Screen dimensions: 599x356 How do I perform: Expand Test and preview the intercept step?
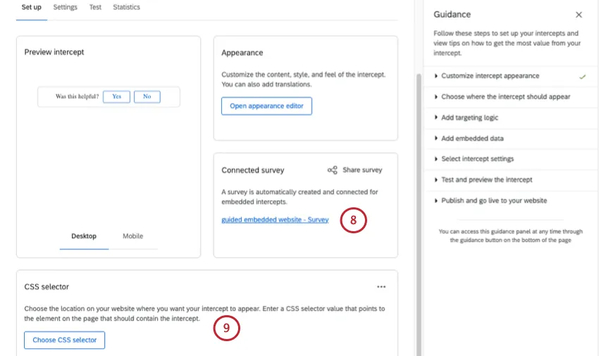[486, 180]
